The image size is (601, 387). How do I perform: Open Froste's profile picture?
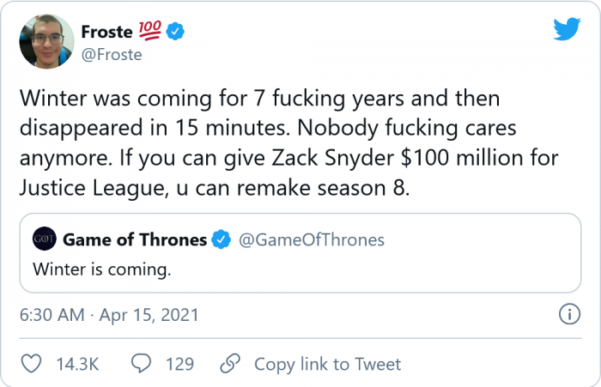point(46,41)
